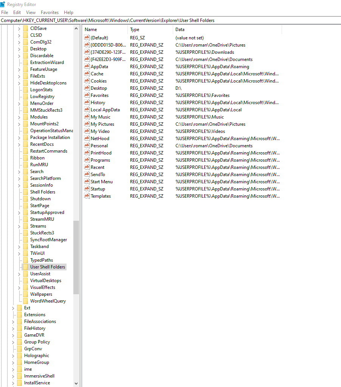Click the folder icon of StartupApproved key
Screen dimensions: 341x387
(x=25, y=212)
